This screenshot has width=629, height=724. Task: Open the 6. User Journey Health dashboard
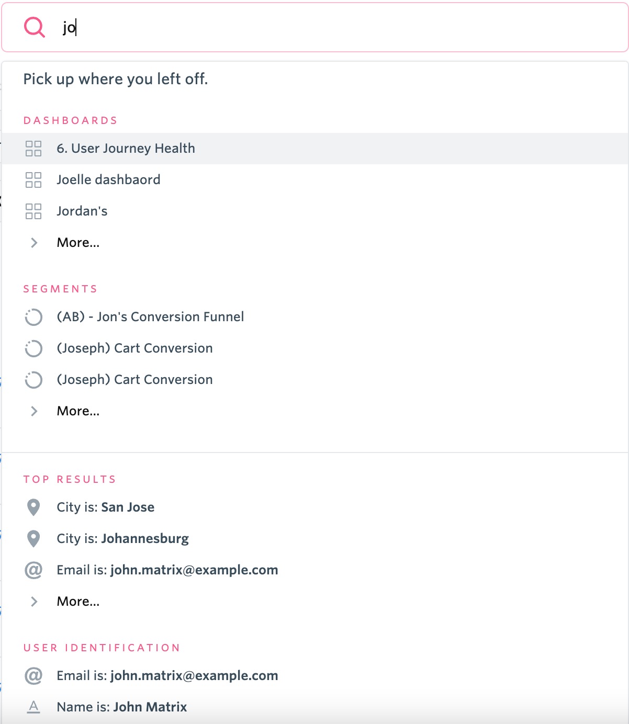pos(315,149)
